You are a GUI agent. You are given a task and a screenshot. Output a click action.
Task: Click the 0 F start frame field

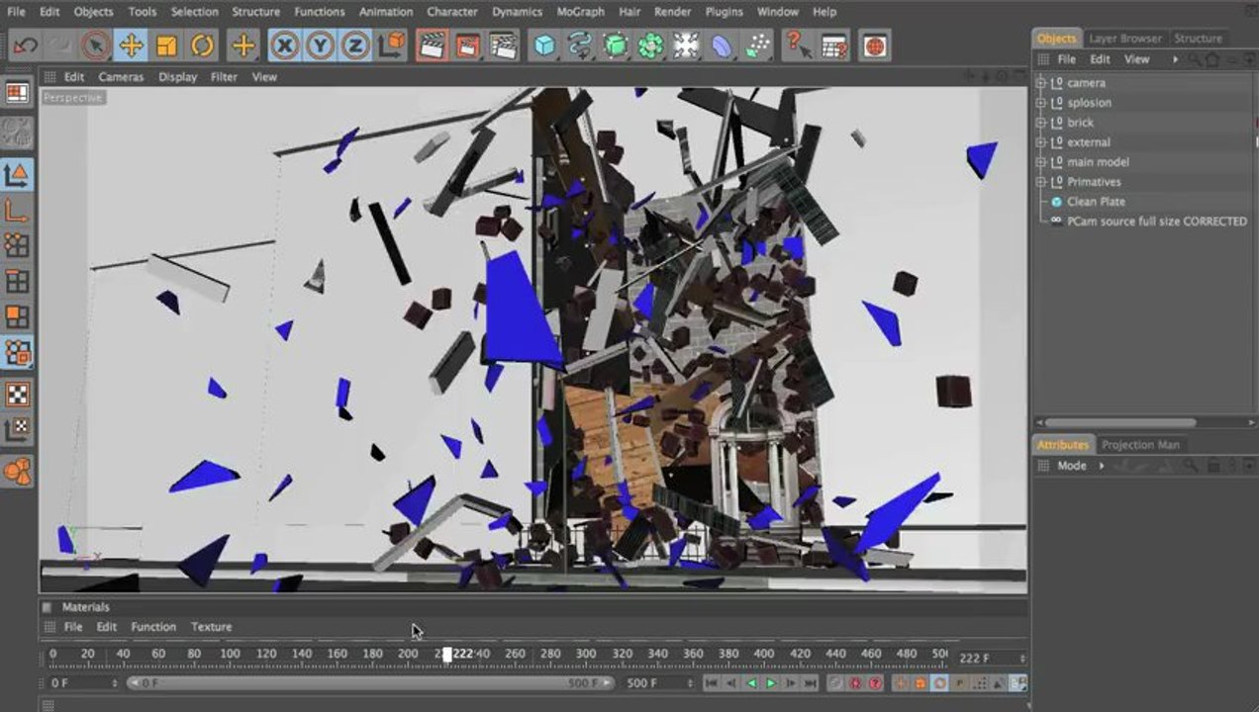pos(83,683)
